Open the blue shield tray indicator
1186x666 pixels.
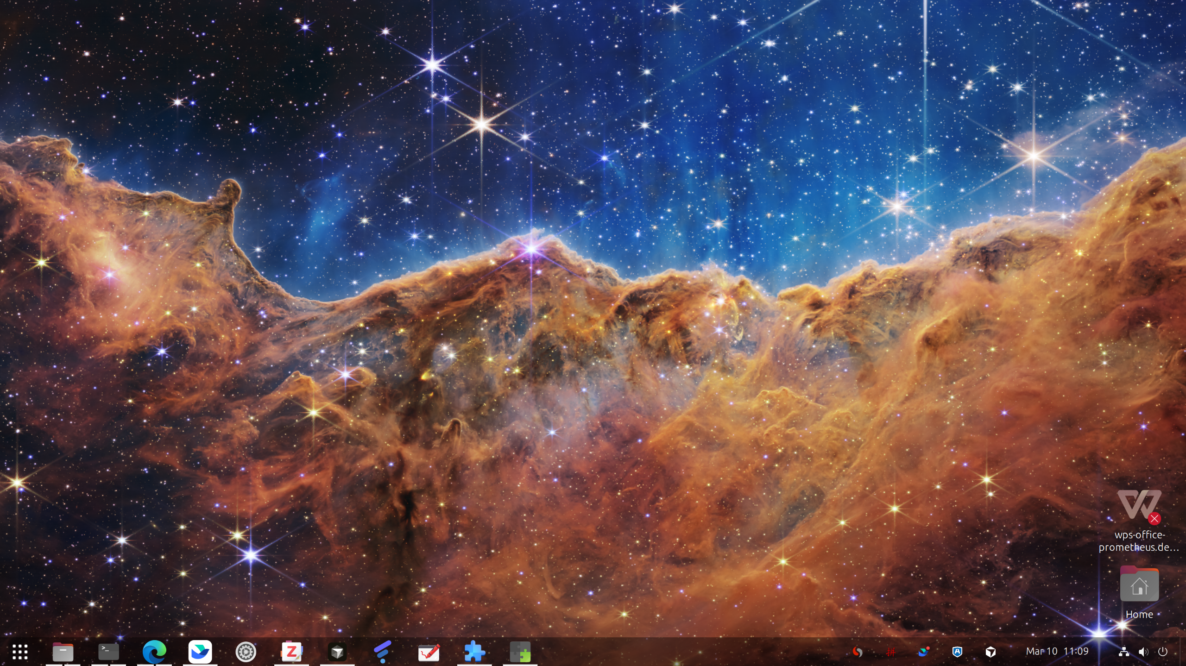(x=957, y=652)
